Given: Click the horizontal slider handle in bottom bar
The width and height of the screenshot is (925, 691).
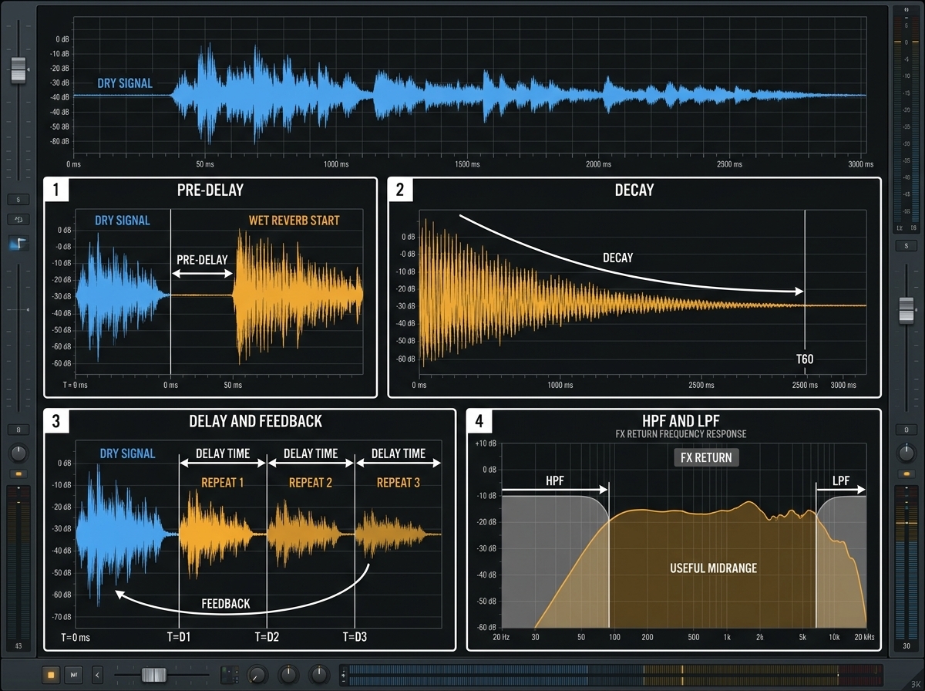Looking at the screenshot, I should [153, 675].
